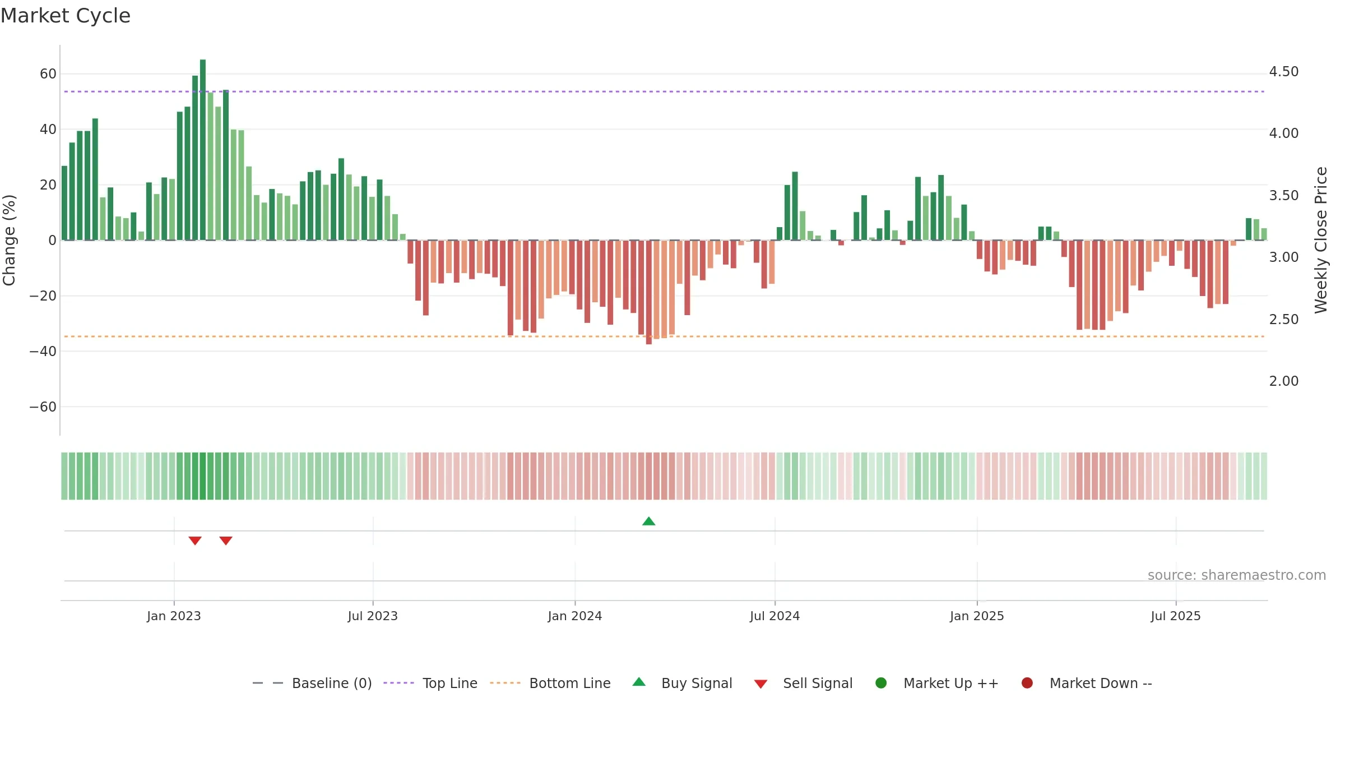Click the lowest red bar below bottom line
Screen dimensions: 1345x757
point(649,292)
